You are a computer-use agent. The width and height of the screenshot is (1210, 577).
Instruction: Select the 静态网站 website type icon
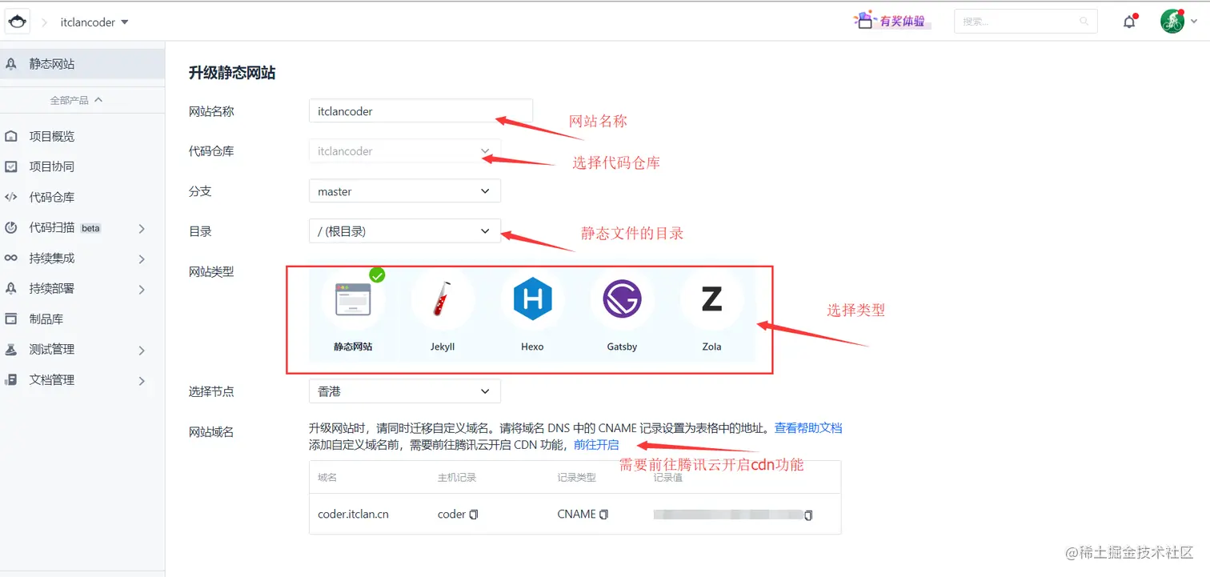[x=353, y=299]
